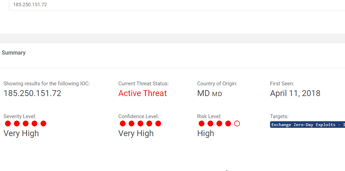The height and width of the screenshot is (171, 345).
Task: Click the Very High severity rating text
Action: (x=21, y=133)
